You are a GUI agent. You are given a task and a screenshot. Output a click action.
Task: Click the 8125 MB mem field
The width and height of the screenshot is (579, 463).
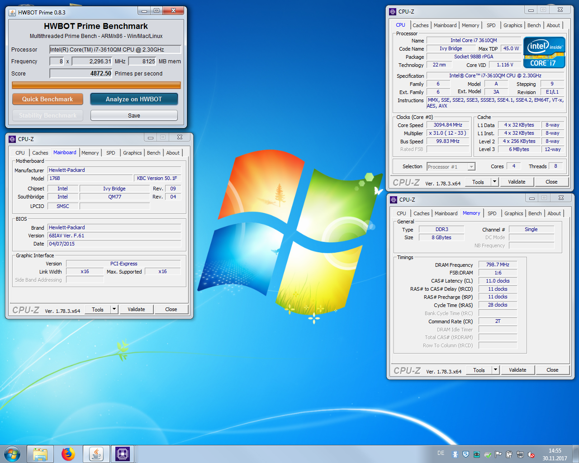(x=142, y=61)
